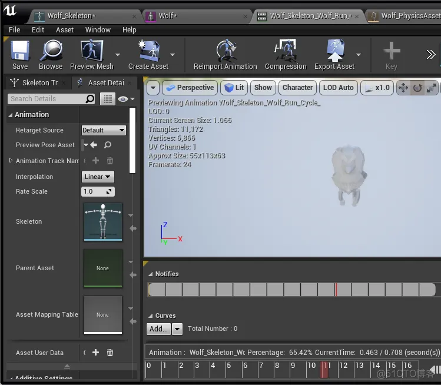Select viewport translate mode icon
This screenshot has width=441, height=385.
403,88
